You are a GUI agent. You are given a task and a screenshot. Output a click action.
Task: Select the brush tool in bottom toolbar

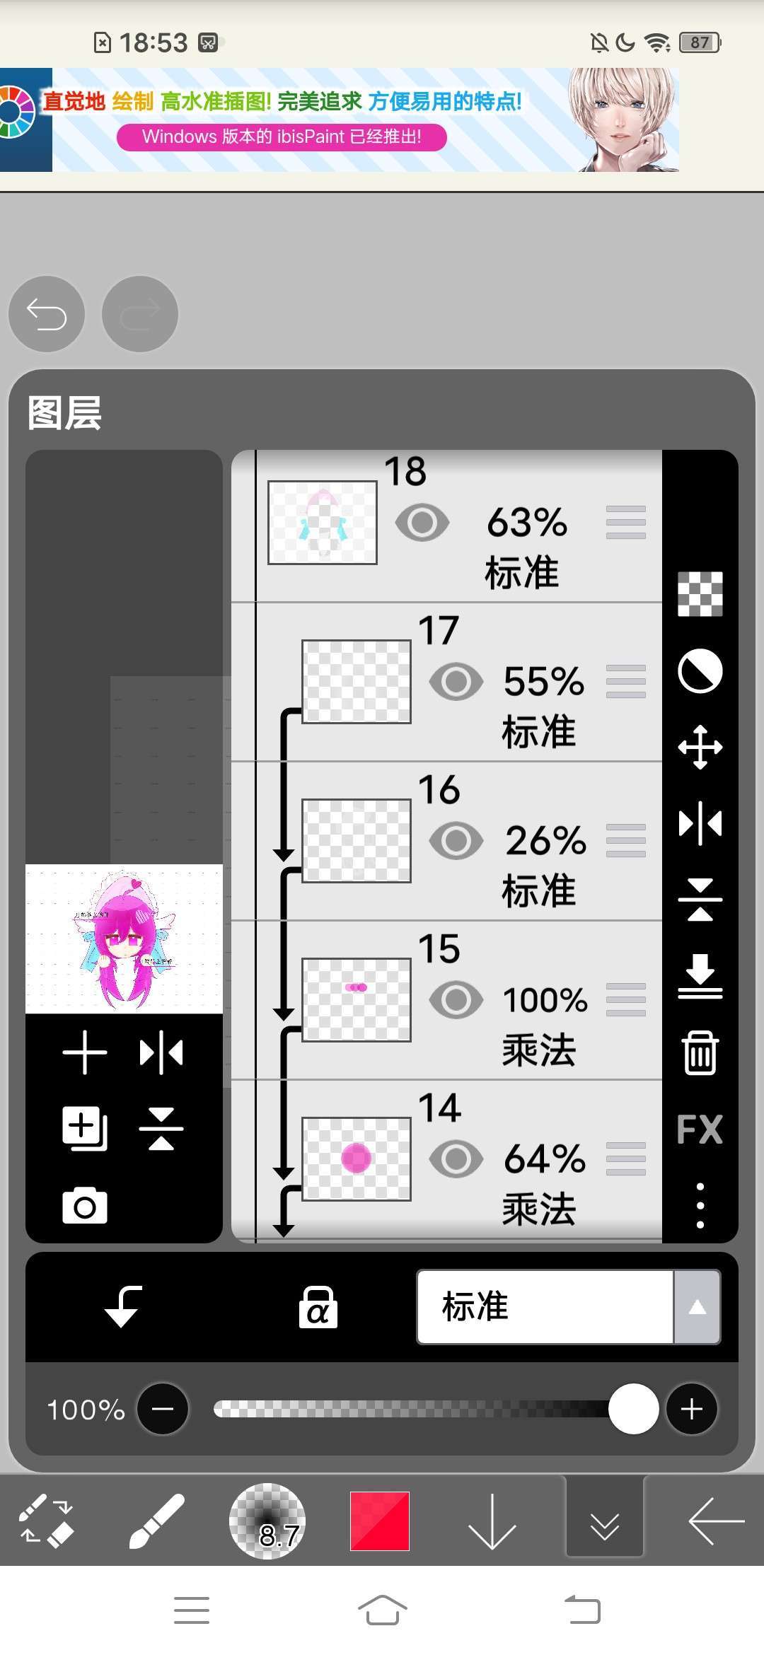pos(156,1521)
